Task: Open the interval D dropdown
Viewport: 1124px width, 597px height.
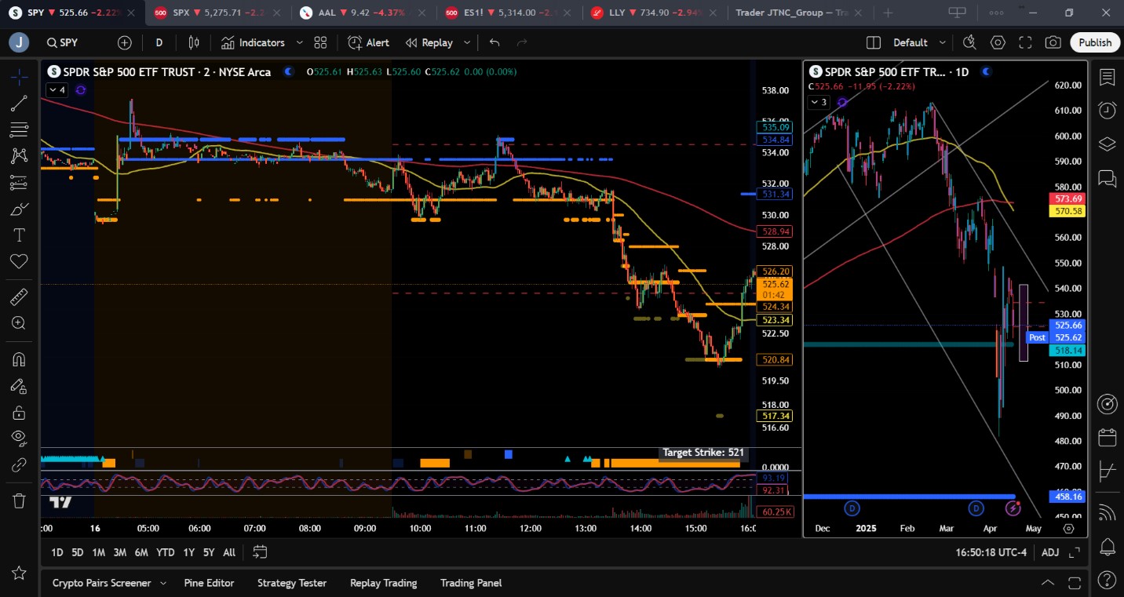Action: coord(159,42)
